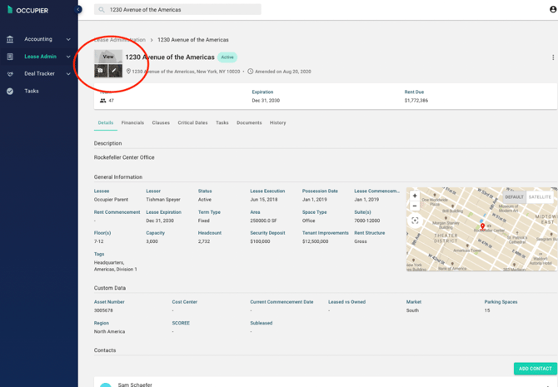Switch to the Financials tab
The image size is (558, 387).
(132, 123)
